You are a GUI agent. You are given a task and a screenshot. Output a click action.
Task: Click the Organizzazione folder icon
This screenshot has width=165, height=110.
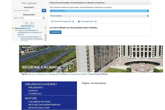[x=13, y=28]
